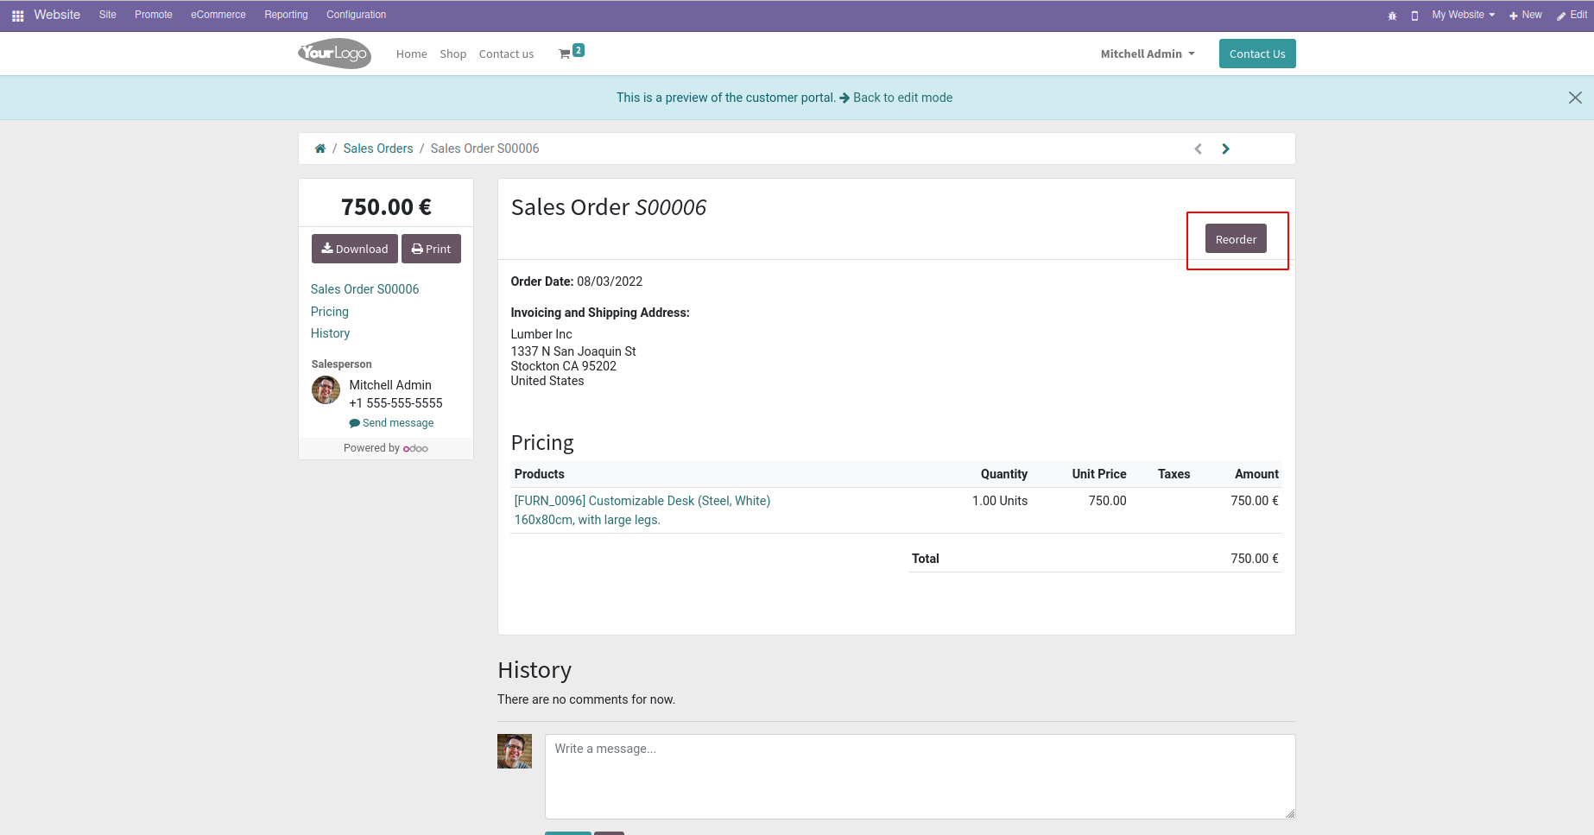Click into the Write a message field

(x=920, y=776)
